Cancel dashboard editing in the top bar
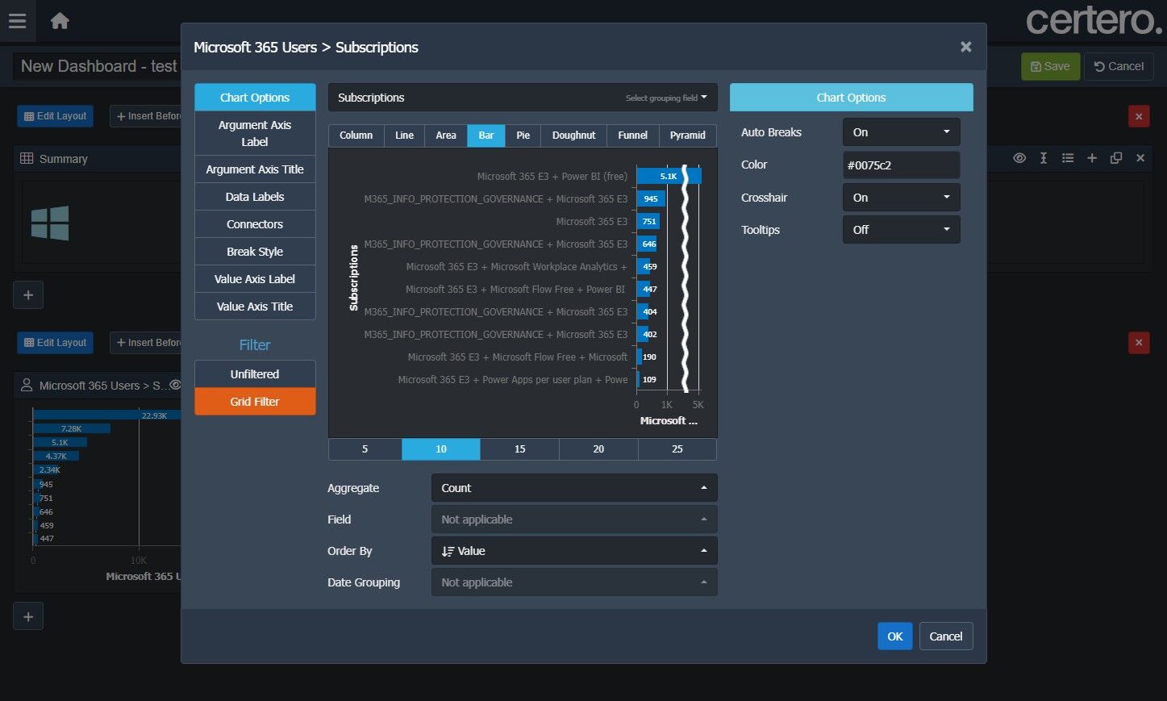 click(x=1119, y=66)
